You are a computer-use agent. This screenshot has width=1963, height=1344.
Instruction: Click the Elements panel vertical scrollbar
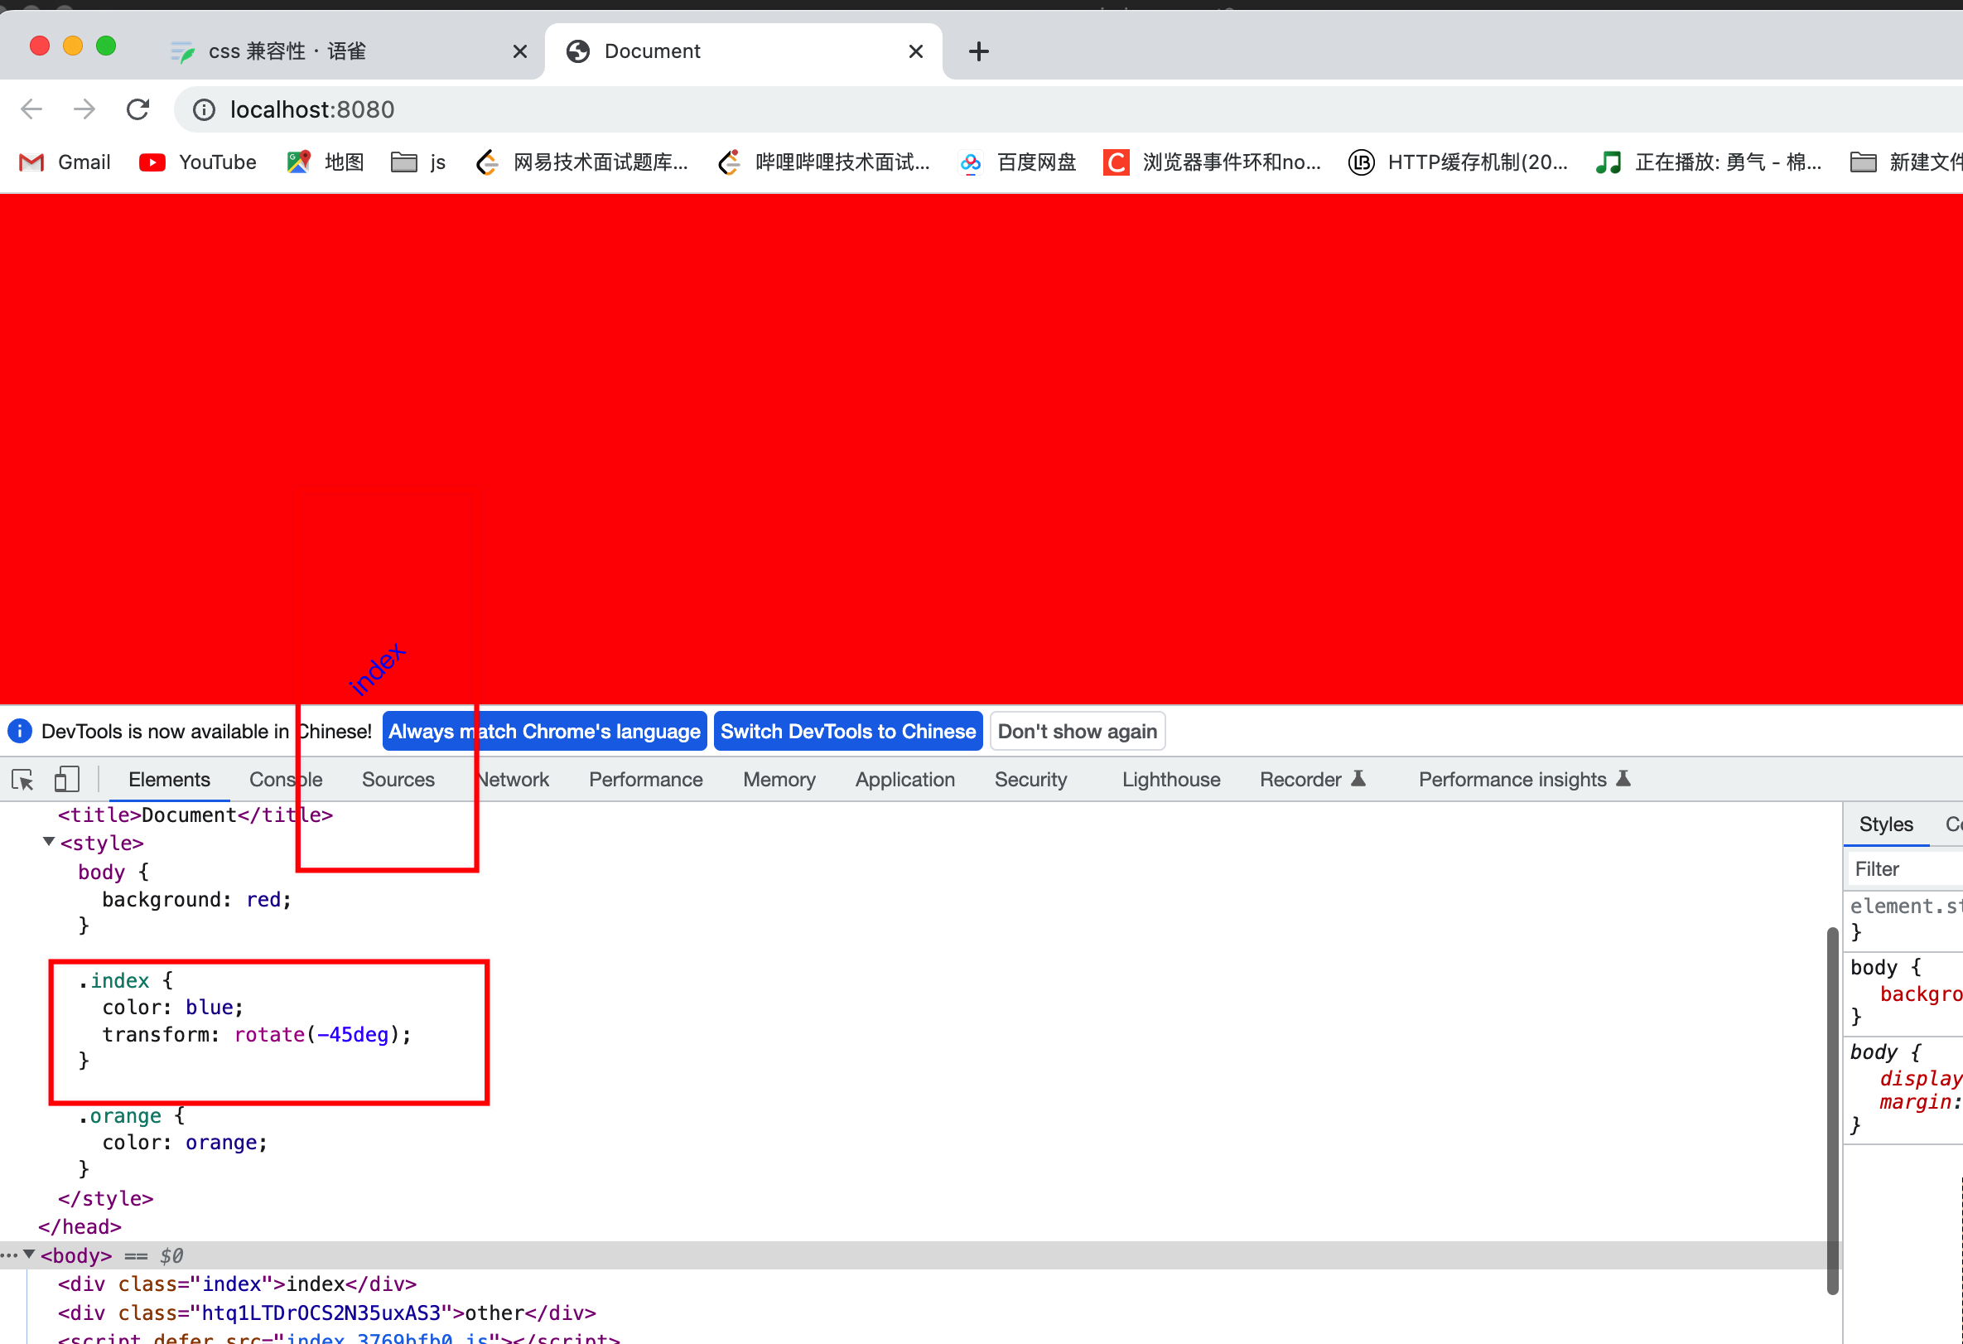pyautogui.click(x=1831, y=1111)
